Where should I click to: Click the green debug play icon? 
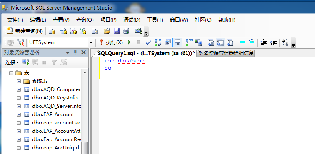[129, 42]
